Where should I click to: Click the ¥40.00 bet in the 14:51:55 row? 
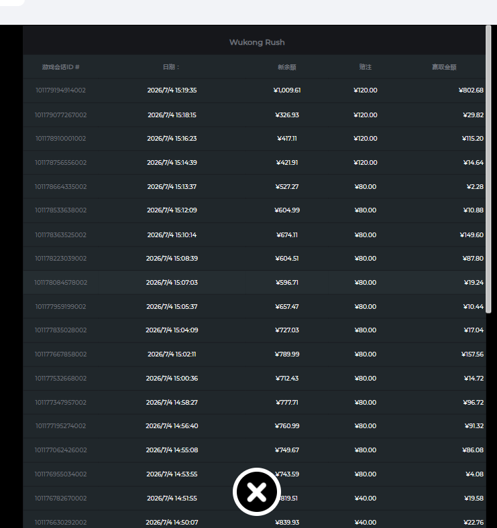click(366, 499)
